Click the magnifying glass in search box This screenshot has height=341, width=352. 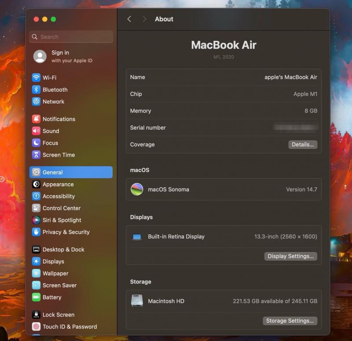point(35,37)
